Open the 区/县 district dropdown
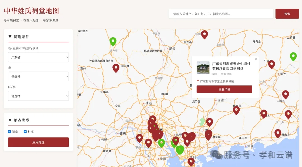Viewport: 302px width, 167px height. (38, 96)
